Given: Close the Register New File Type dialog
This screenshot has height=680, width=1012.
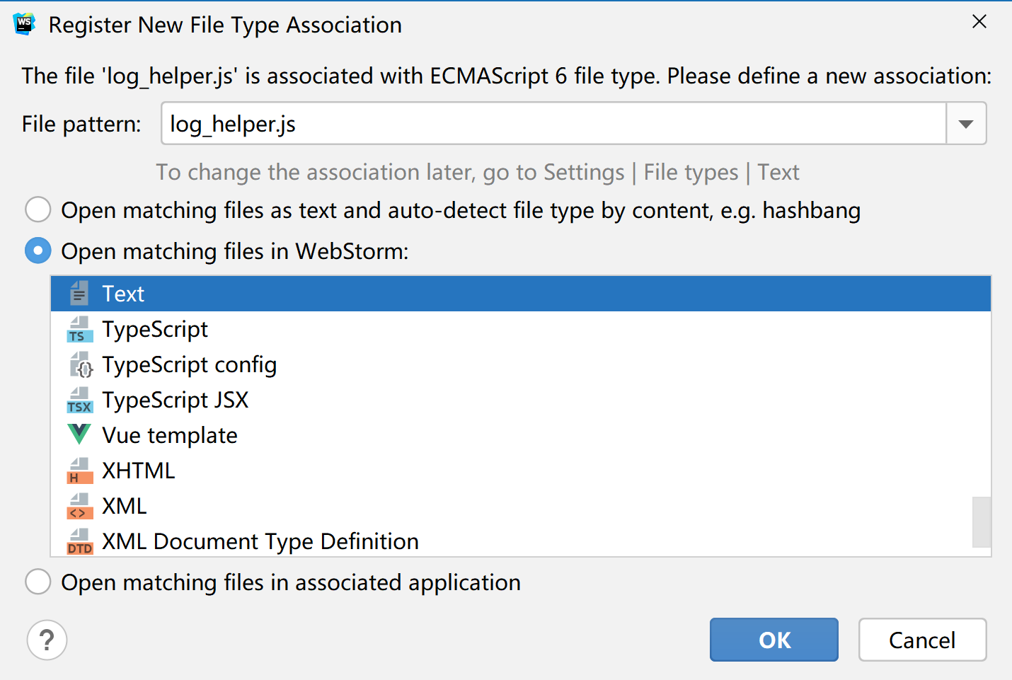Looking at the screenshot, I should point(979,22).
